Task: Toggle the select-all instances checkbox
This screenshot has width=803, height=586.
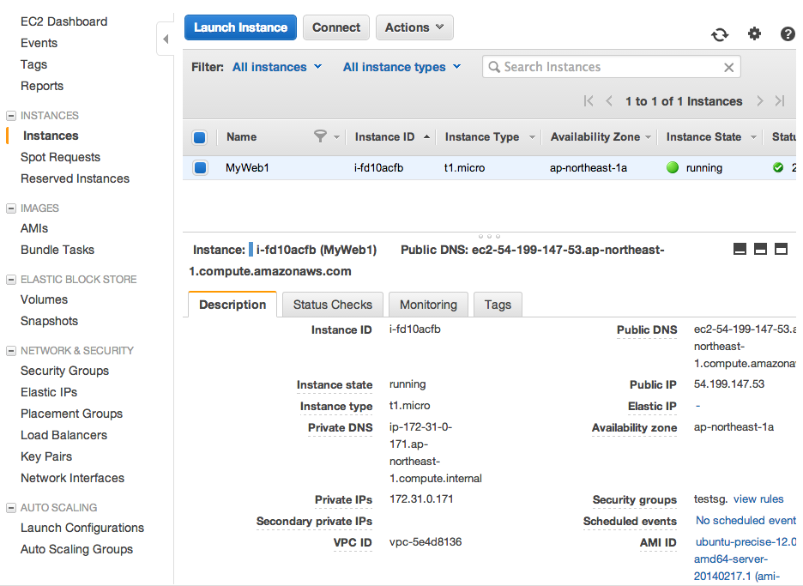Action: [x=200, y=137]
